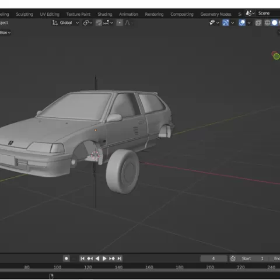Open the proportional editing falloff curve menu

click(x=128, y=23)
